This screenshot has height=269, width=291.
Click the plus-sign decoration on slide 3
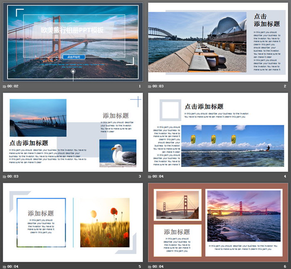click(x=136, y=101)
